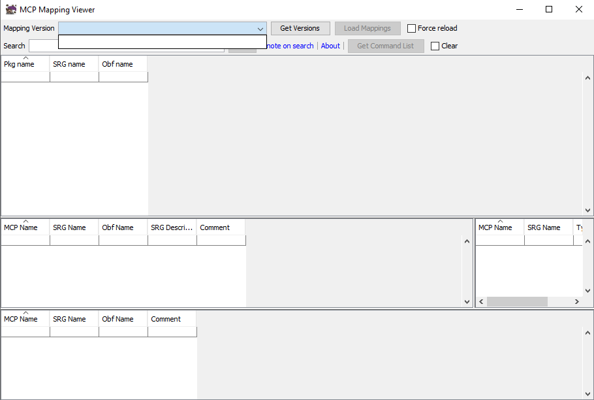
Task: Click scroll up arrow in bottom table
Action: pos(587,333)
